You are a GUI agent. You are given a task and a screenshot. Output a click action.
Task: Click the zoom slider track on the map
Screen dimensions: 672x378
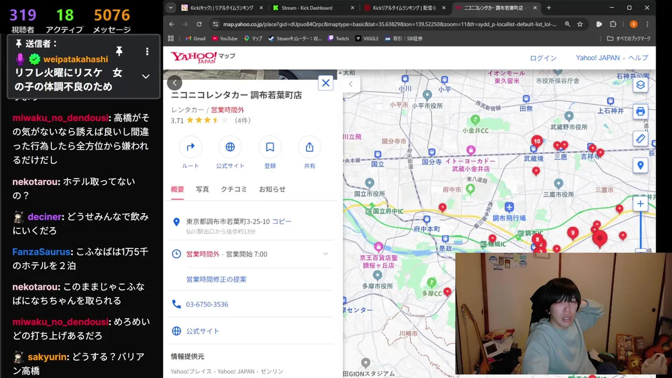tap(640, 231)
